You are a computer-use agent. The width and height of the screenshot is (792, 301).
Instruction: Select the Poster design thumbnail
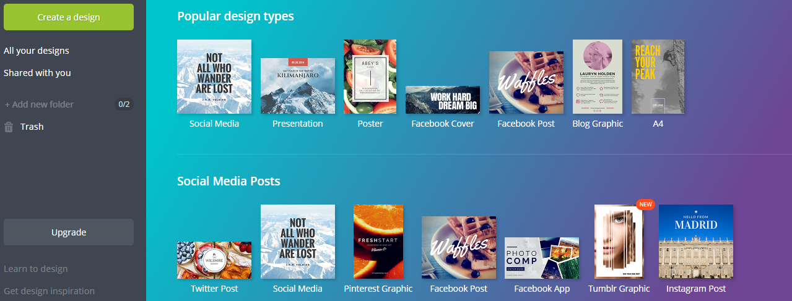click(x=370, y=77)
